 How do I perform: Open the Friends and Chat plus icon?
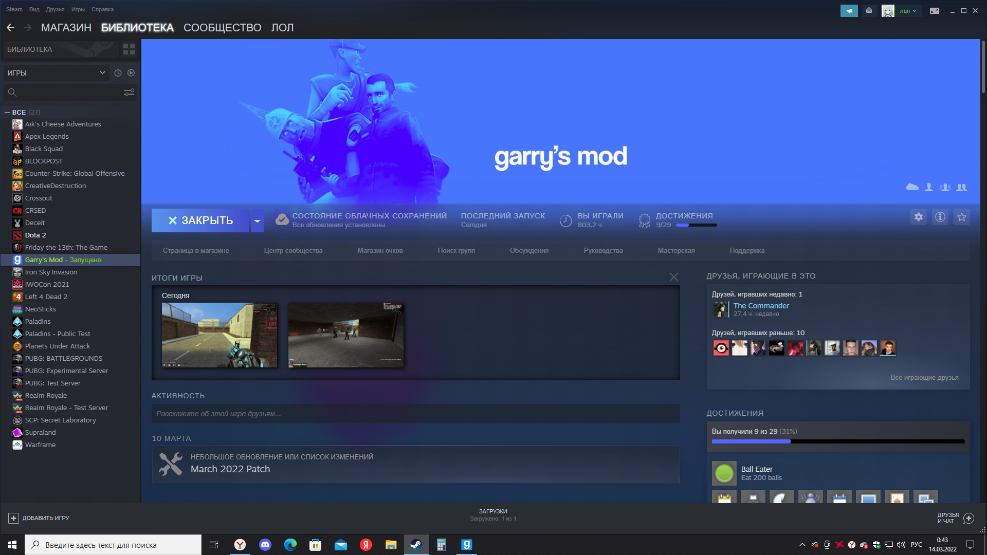[968, 518]
